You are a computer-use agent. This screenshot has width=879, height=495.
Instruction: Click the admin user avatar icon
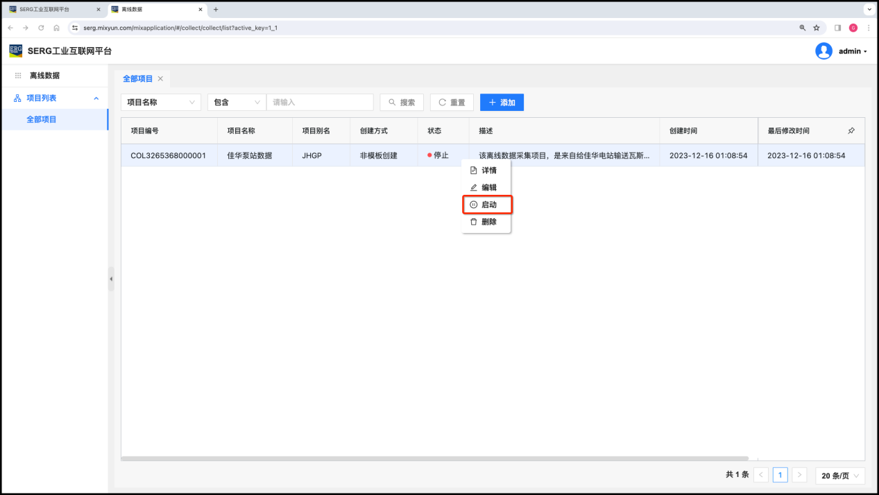point(823,51)
